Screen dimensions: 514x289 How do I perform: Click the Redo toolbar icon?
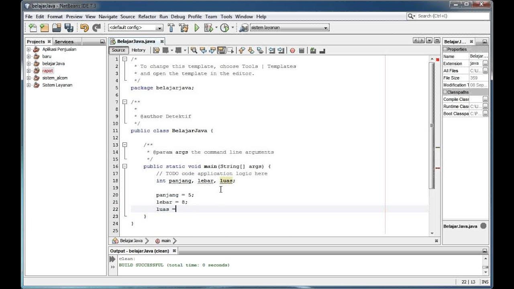(x=96, y=28)
